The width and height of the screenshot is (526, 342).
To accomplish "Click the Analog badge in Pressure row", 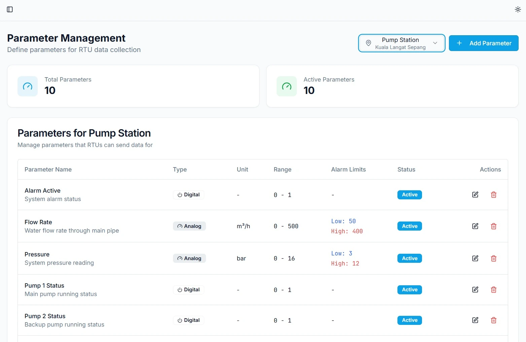I will point(189,258).
